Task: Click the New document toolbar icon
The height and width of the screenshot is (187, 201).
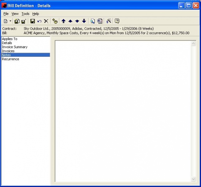Action: coord(6,21)
